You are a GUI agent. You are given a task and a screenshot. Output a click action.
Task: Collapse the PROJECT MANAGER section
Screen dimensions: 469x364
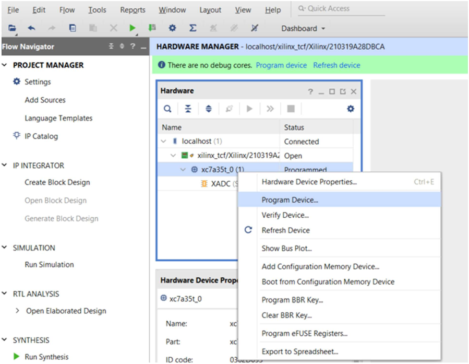5,65
